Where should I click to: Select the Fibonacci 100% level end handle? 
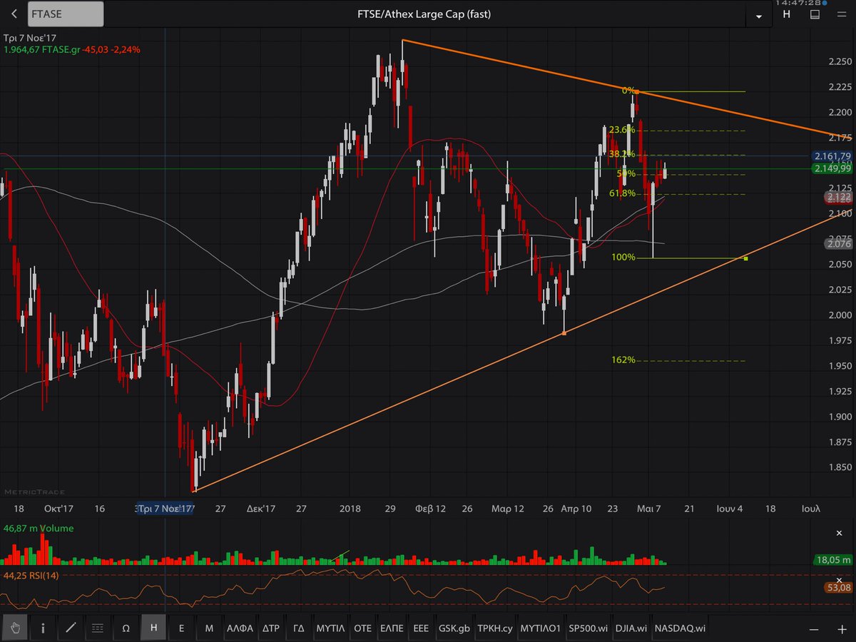click(745, 258)
